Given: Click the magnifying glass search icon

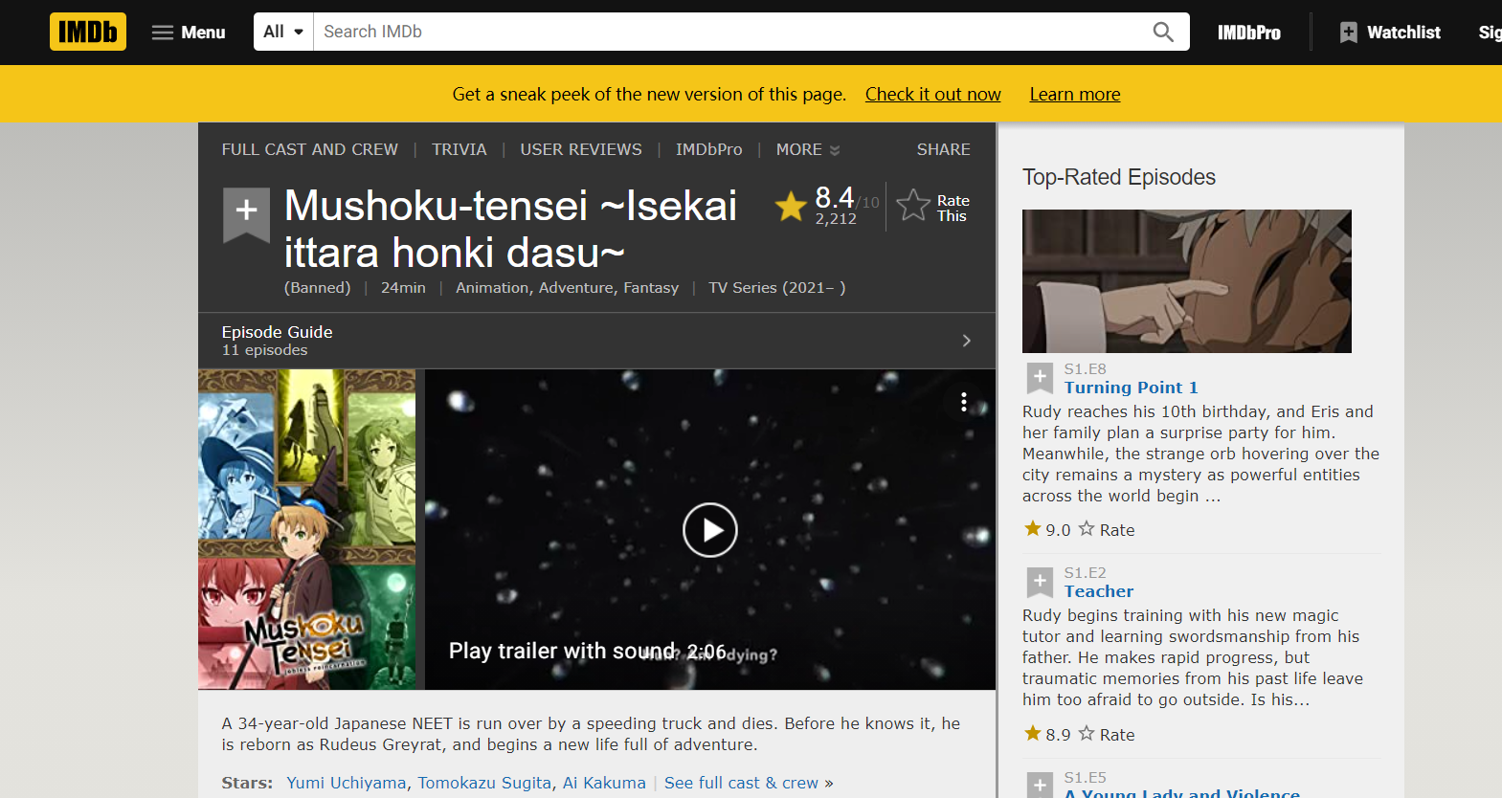Looking at the screenshot, I should [1163, 32].
